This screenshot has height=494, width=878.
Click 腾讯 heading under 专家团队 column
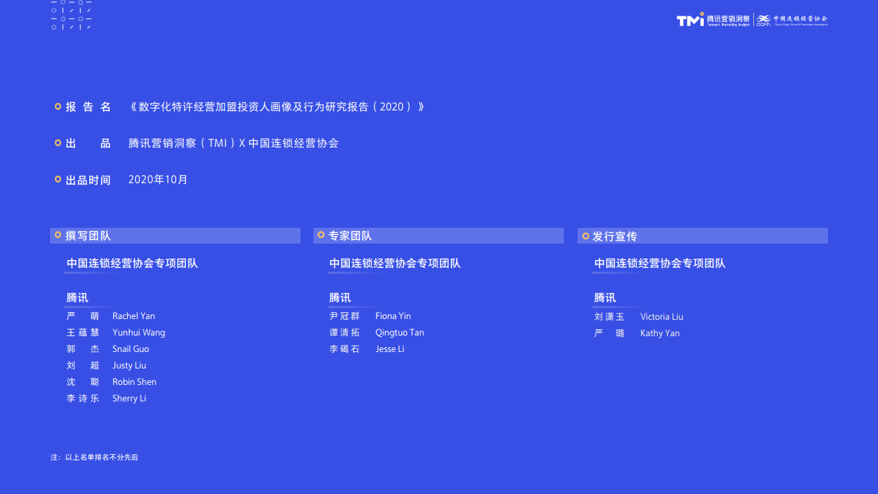tap(340, 298)
